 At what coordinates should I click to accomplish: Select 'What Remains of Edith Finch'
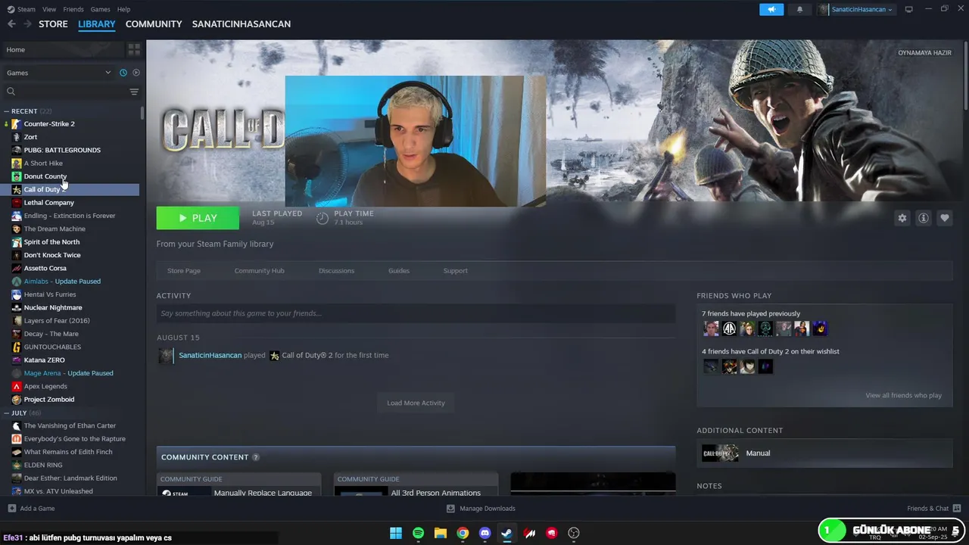[x=70, y=452]
